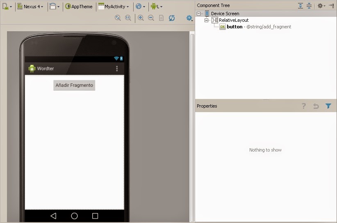
Task: Click the zoom in magnifier icon
Action: (x=141, y=18)
